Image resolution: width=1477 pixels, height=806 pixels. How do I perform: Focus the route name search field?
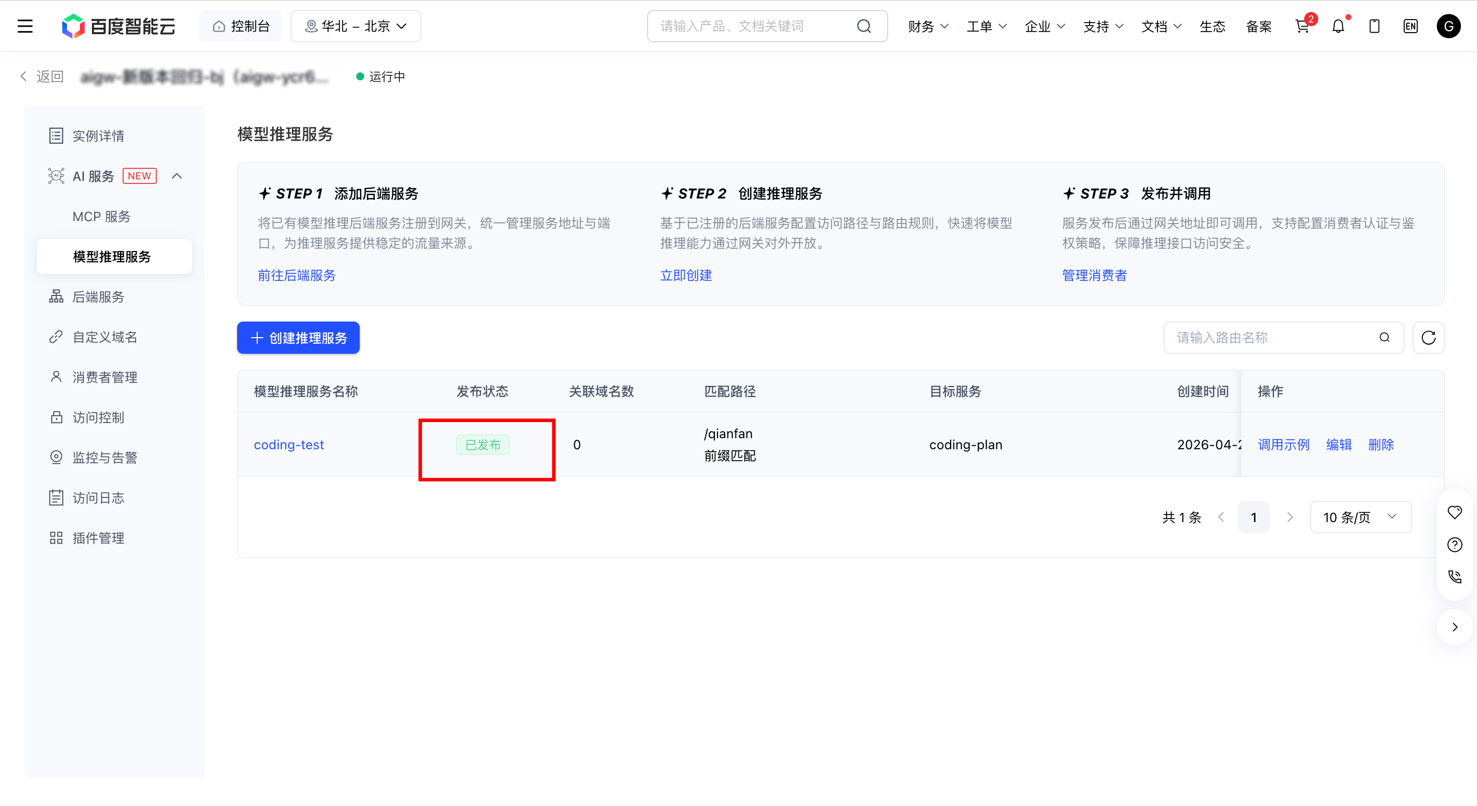1283,338
